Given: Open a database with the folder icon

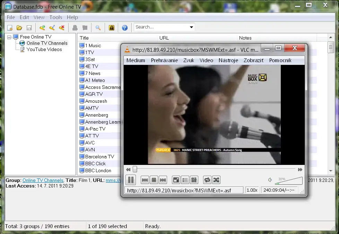Looking at the screenshot, I should (19, 28).
